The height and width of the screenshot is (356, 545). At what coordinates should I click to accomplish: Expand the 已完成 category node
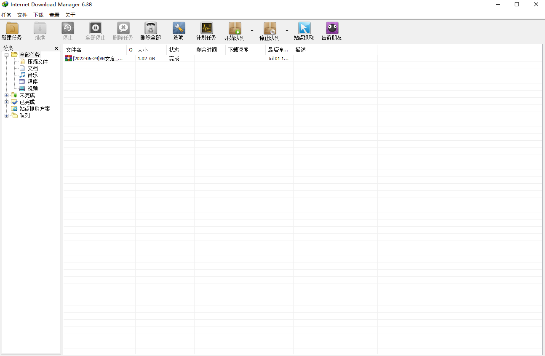pos(7,102)
